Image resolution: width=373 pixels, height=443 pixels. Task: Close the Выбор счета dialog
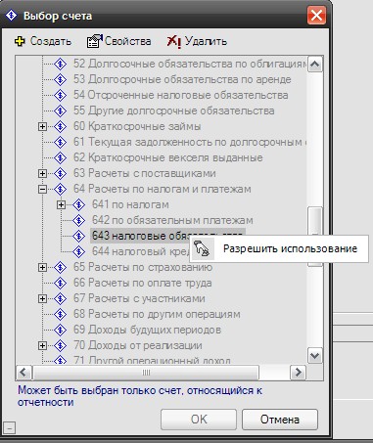(x=316, y=15)
